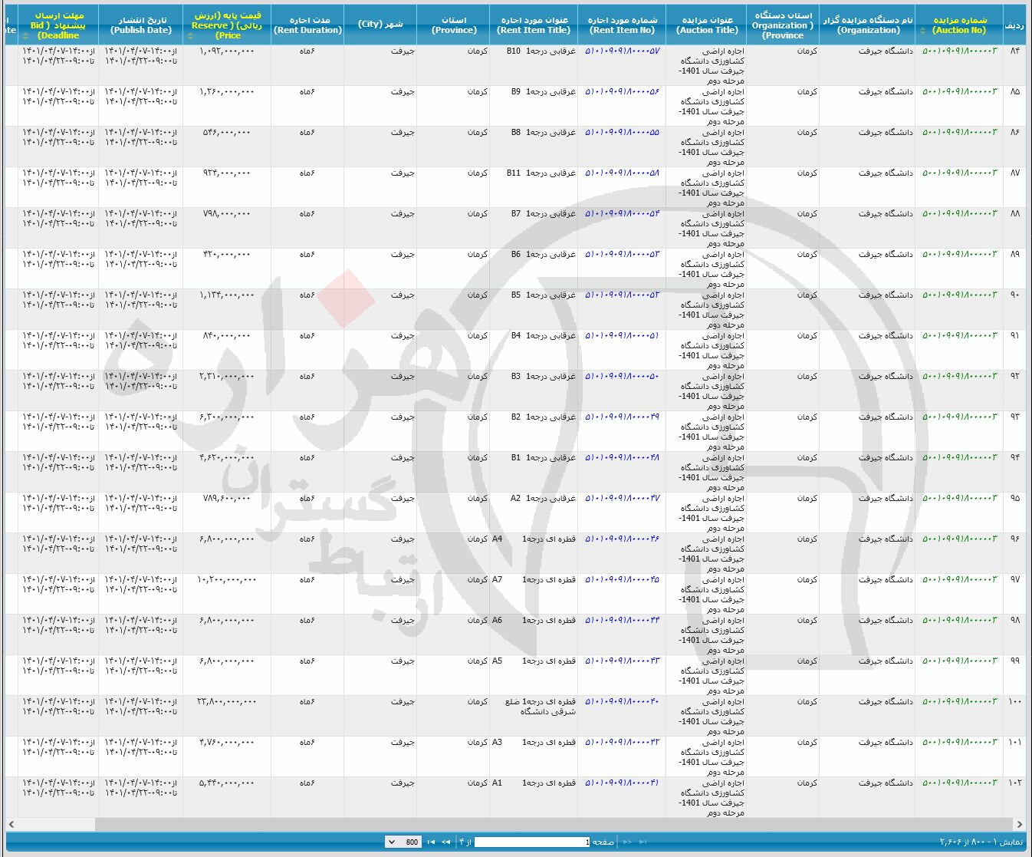Open the auction number link in row 84
This screenshot has width=1032, height=857.
pos(959,51)
